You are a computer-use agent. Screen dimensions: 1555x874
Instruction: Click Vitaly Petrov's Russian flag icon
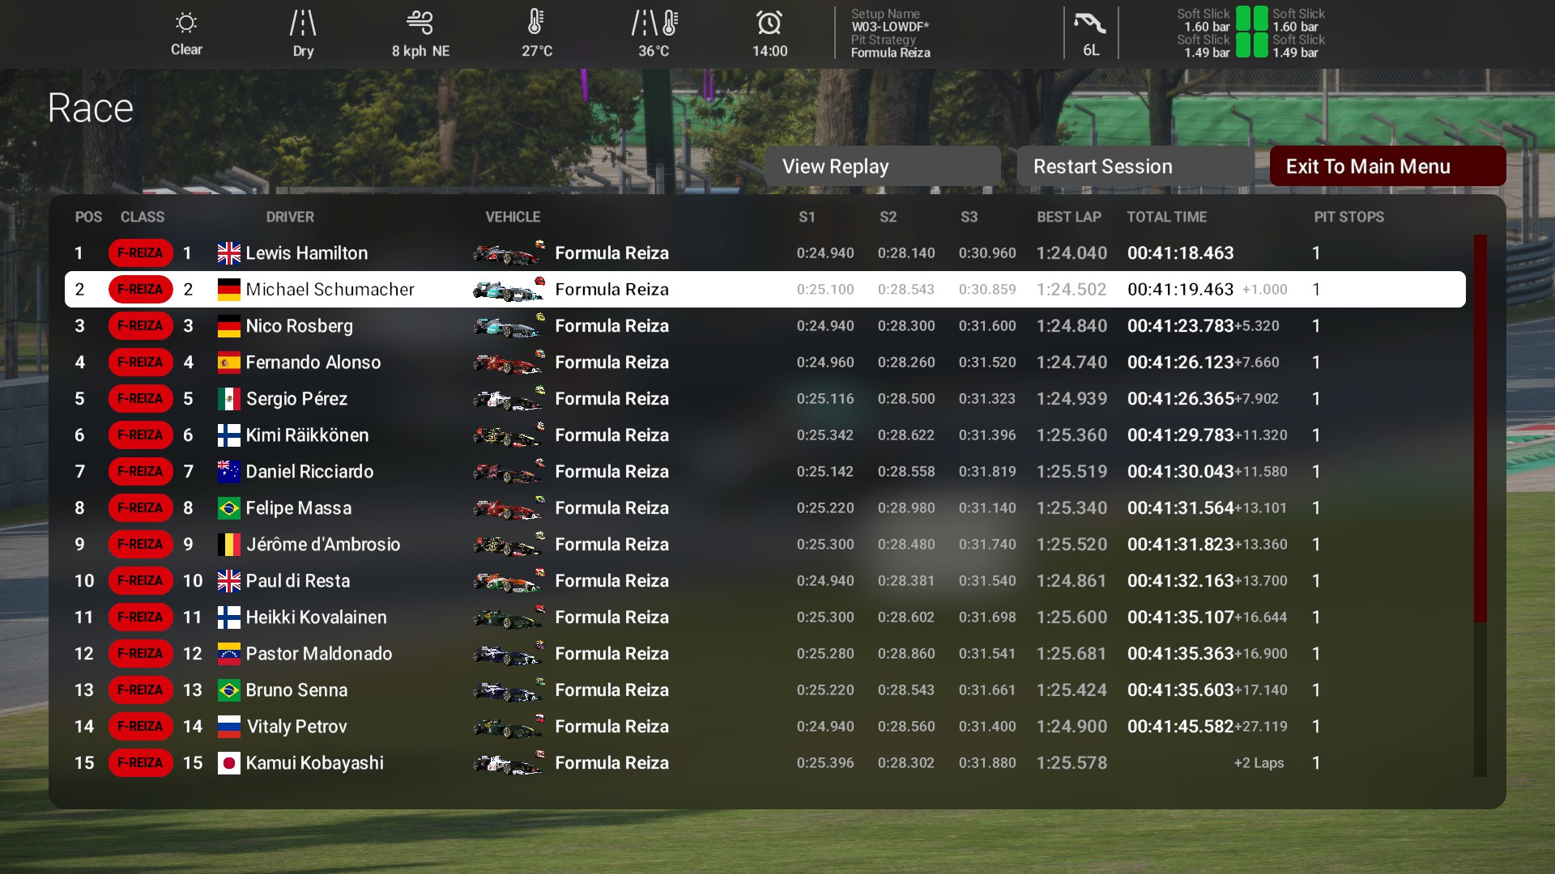229,727
